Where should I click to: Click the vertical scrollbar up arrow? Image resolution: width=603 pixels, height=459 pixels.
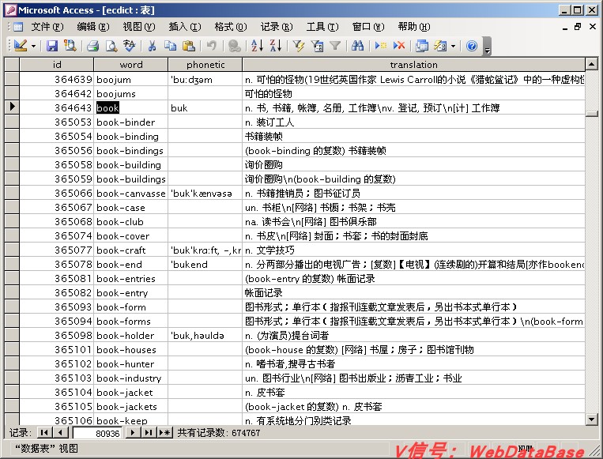[591, 64]
